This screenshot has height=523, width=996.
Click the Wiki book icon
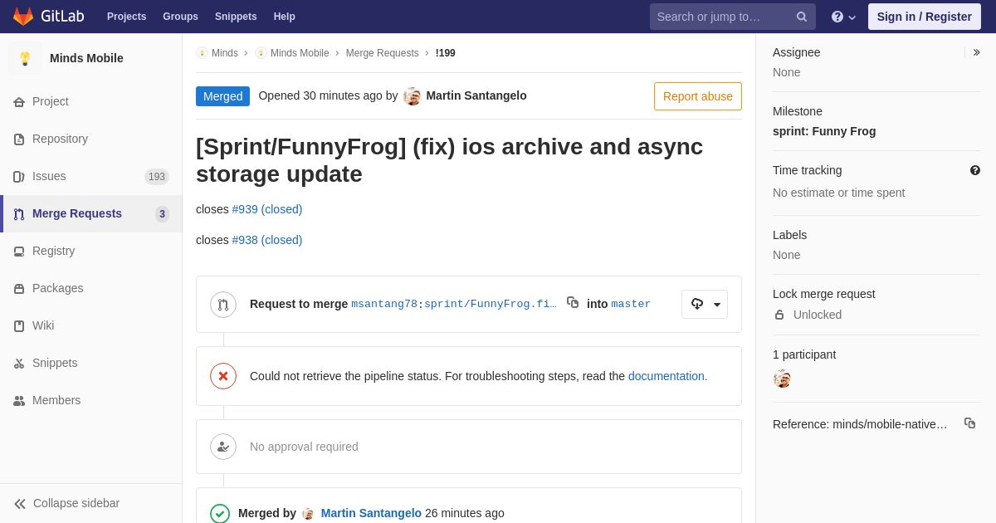(x=19, y=326)
